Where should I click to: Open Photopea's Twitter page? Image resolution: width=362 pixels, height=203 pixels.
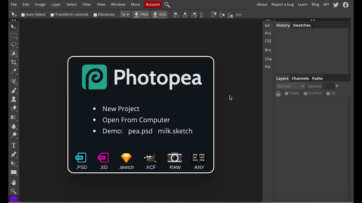pos(336,5)
